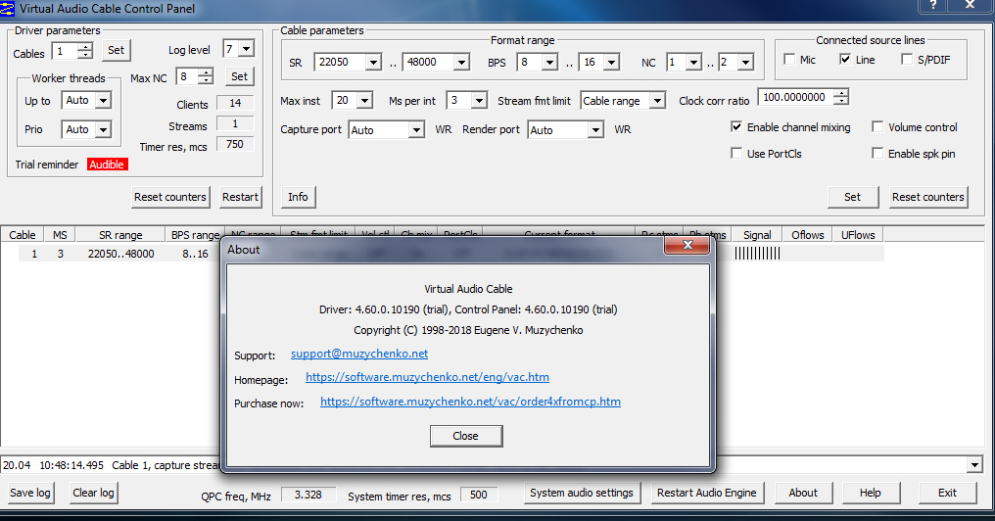Click the Restart driver button

(x=240, y=198)
